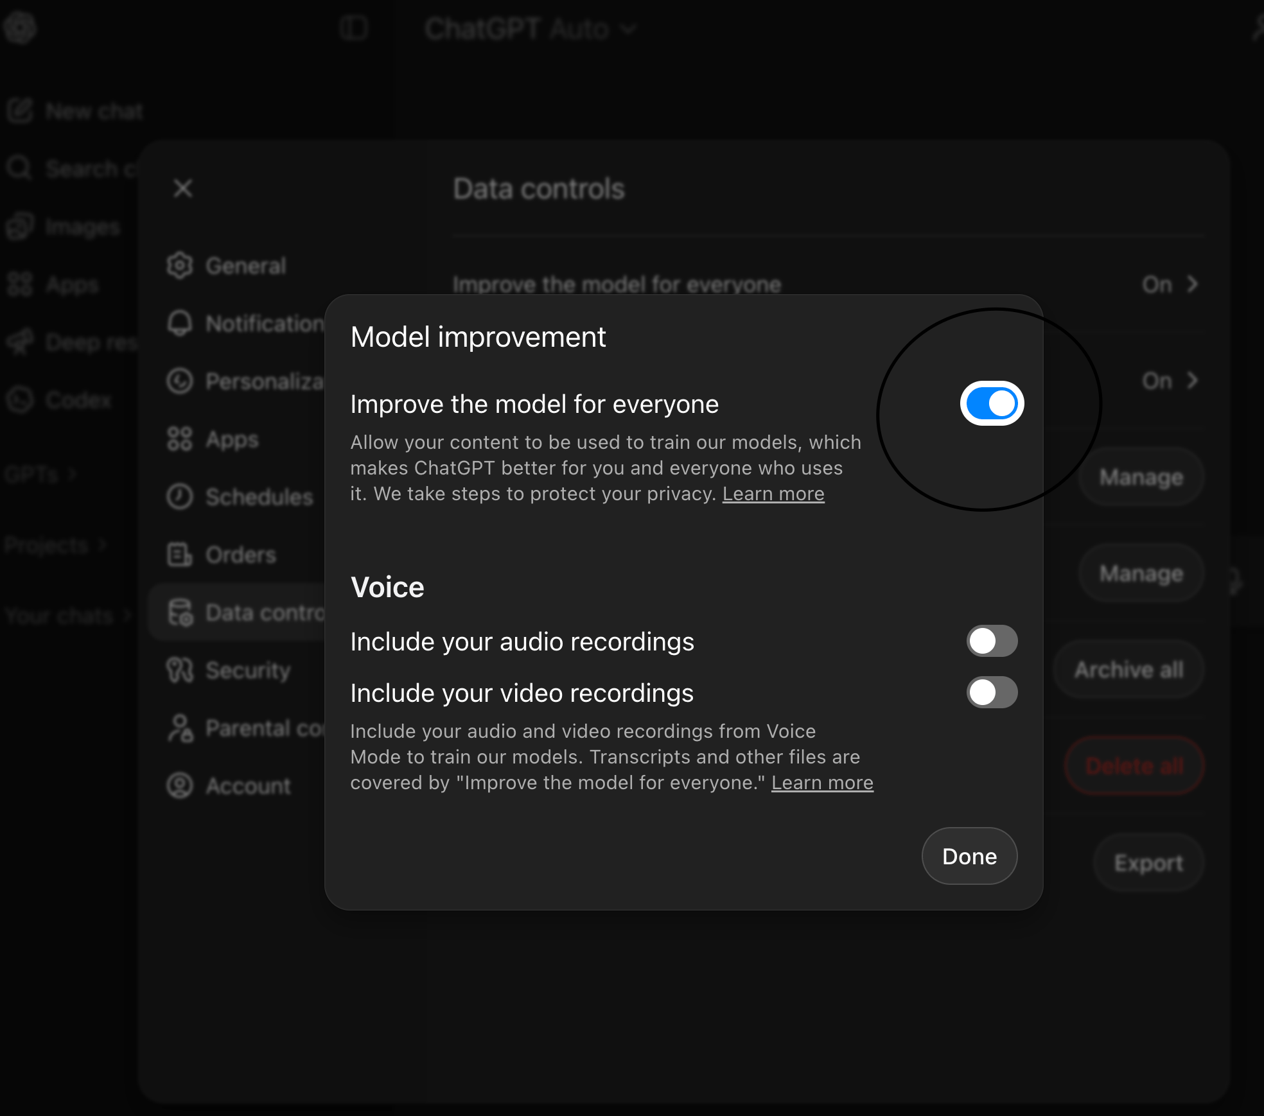
Task: Click the Orders icon in settings
Action: coord(180,554)
